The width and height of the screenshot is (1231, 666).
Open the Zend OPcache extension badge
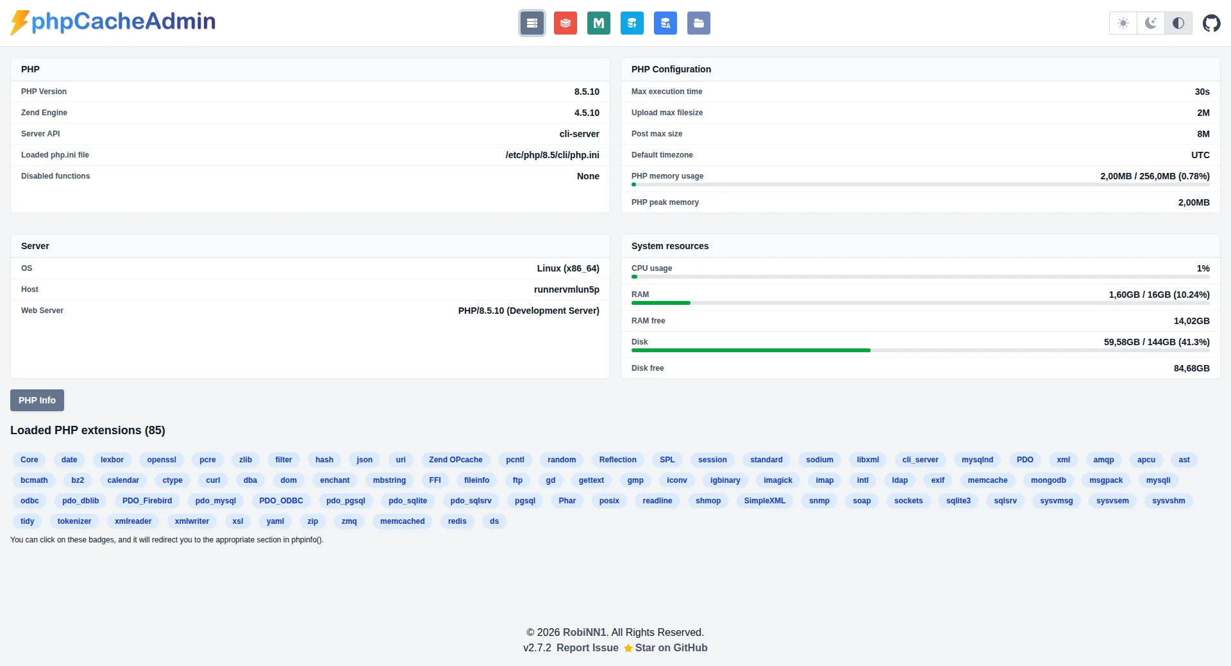click(x=456, y=460)
